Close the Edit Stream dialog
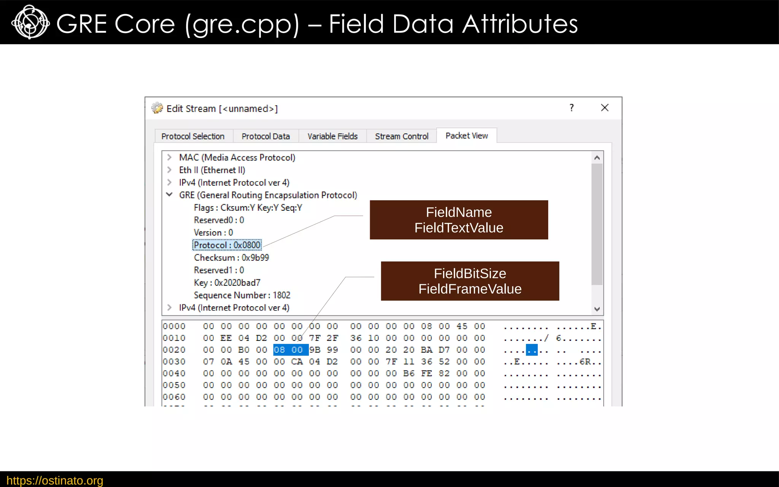 pyautogui.click(x=605, y=108)
